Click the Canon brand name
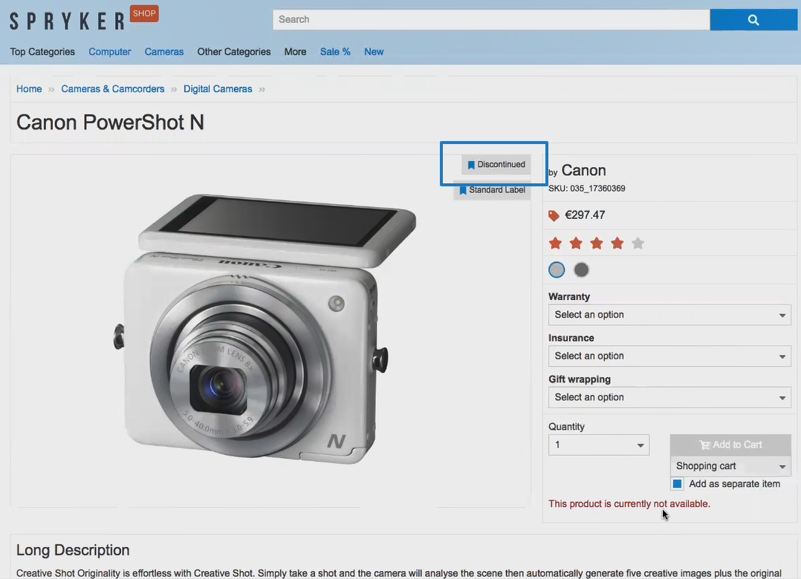The image size is (801, 579). [583, 171]
